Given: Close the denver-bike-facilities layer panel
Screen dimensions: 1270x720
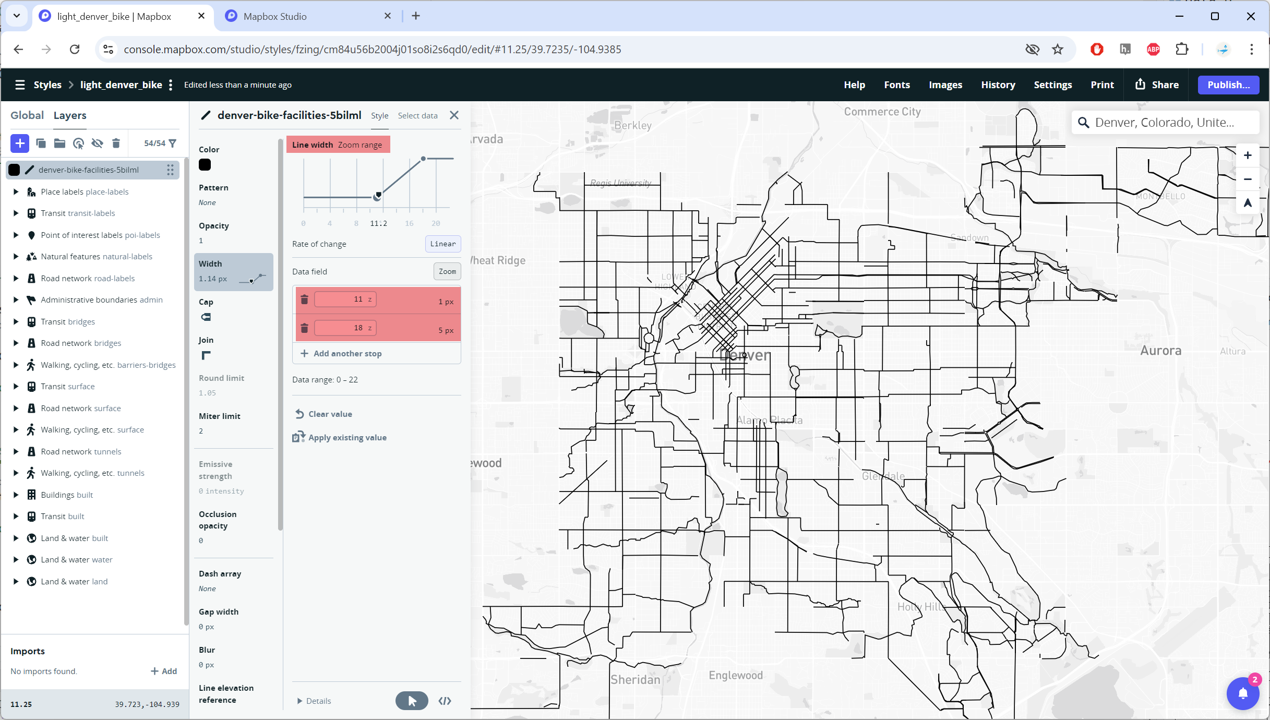Looking at the screenshot, I should 454,115.
